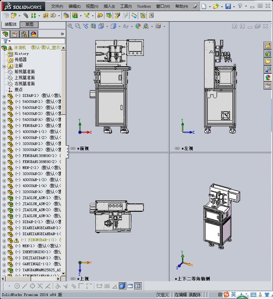Viewport: 273px width, 299px height.
Task: Open the Toolbox menu
Action: click(144, 6)
